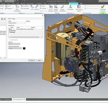Click the Close button in dialog
The image size is (108, 103).
tap(39, 60)
